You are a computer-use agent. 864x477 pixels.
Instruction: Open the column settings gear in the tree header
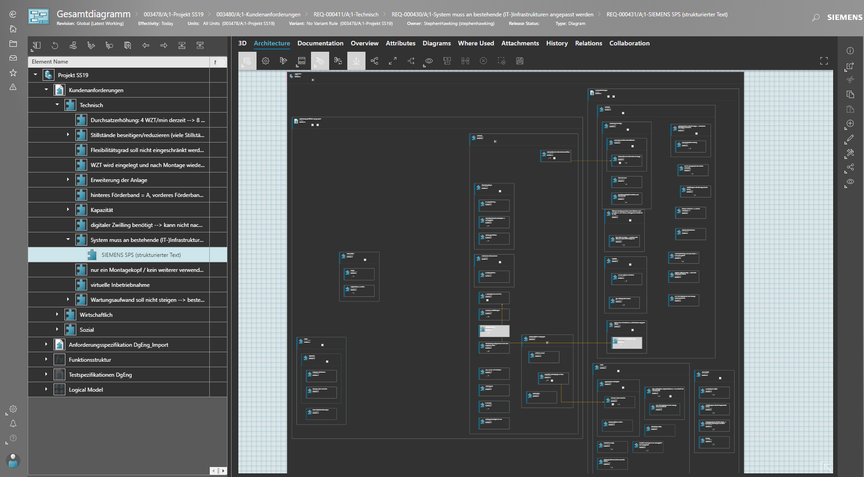[221, 62]
